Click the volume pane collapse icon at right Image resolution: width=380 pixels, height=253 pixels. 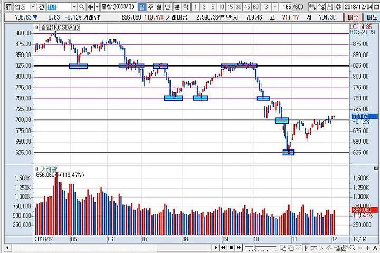point(376,168)
